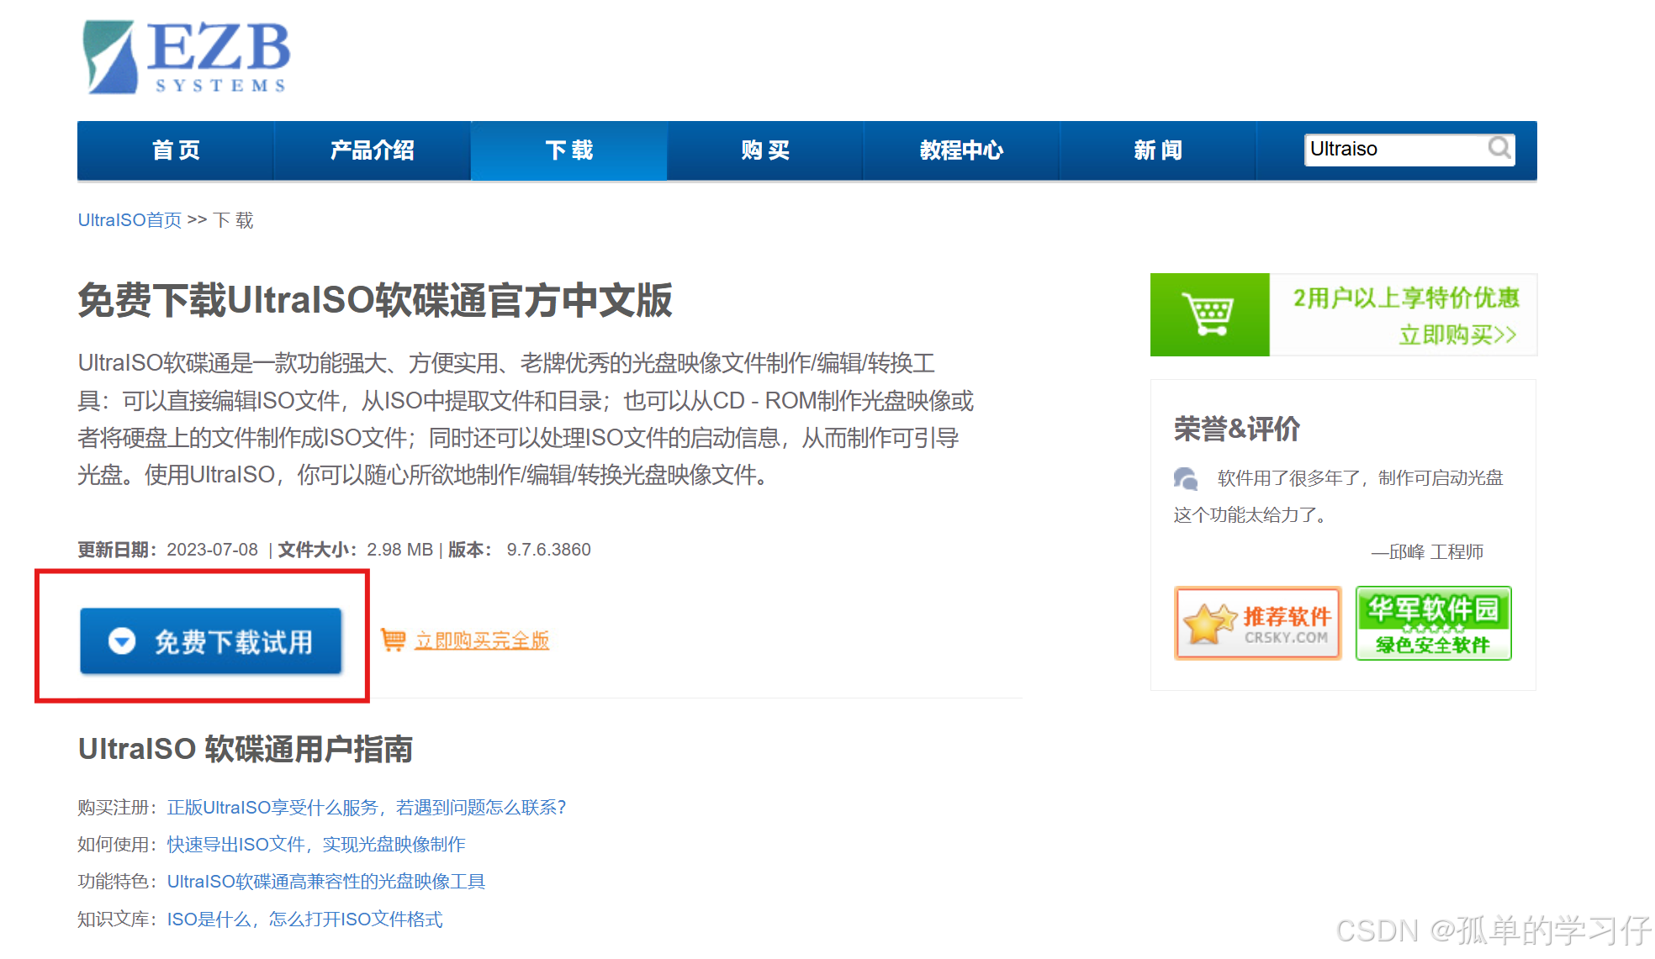This screenshot has width=1655, height=959.
Task: Open 快速导出ISO文件 tutorial link
Action: pyautogui.click(x=316, y=845)
